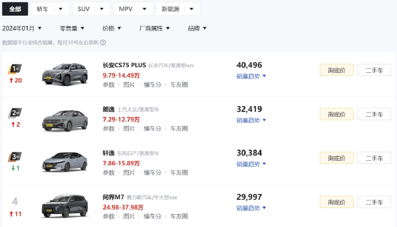Open 懂车分 for 轩逸
397x227 pixels.
pos(152,173)
